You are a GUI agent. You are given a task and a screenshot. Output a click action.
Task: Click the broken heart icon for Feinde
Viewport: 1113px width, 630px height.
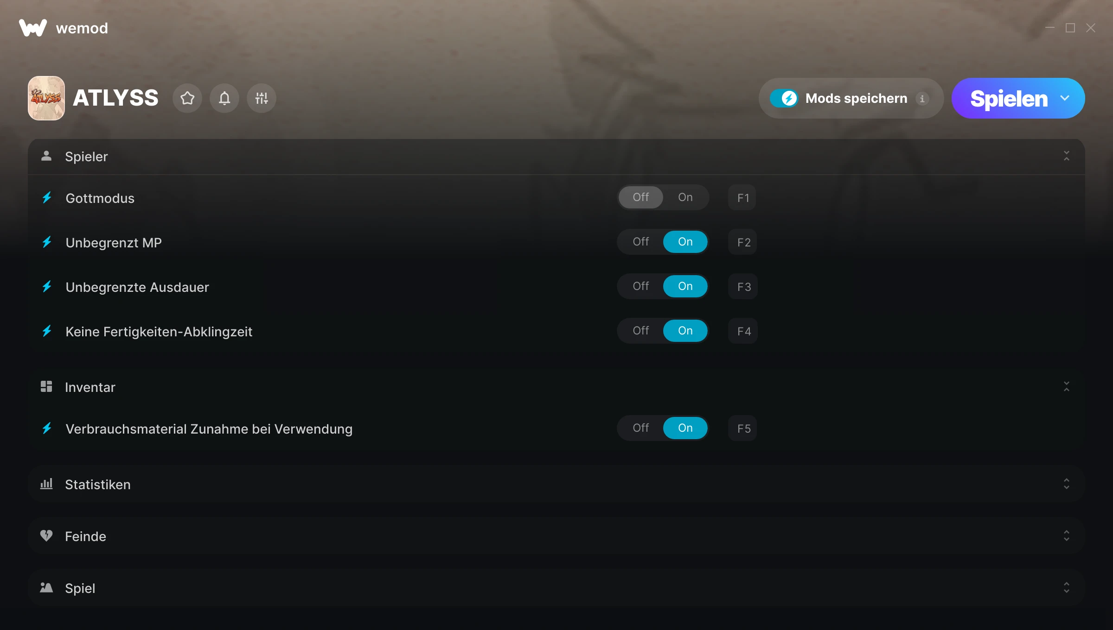coord(46,536)
